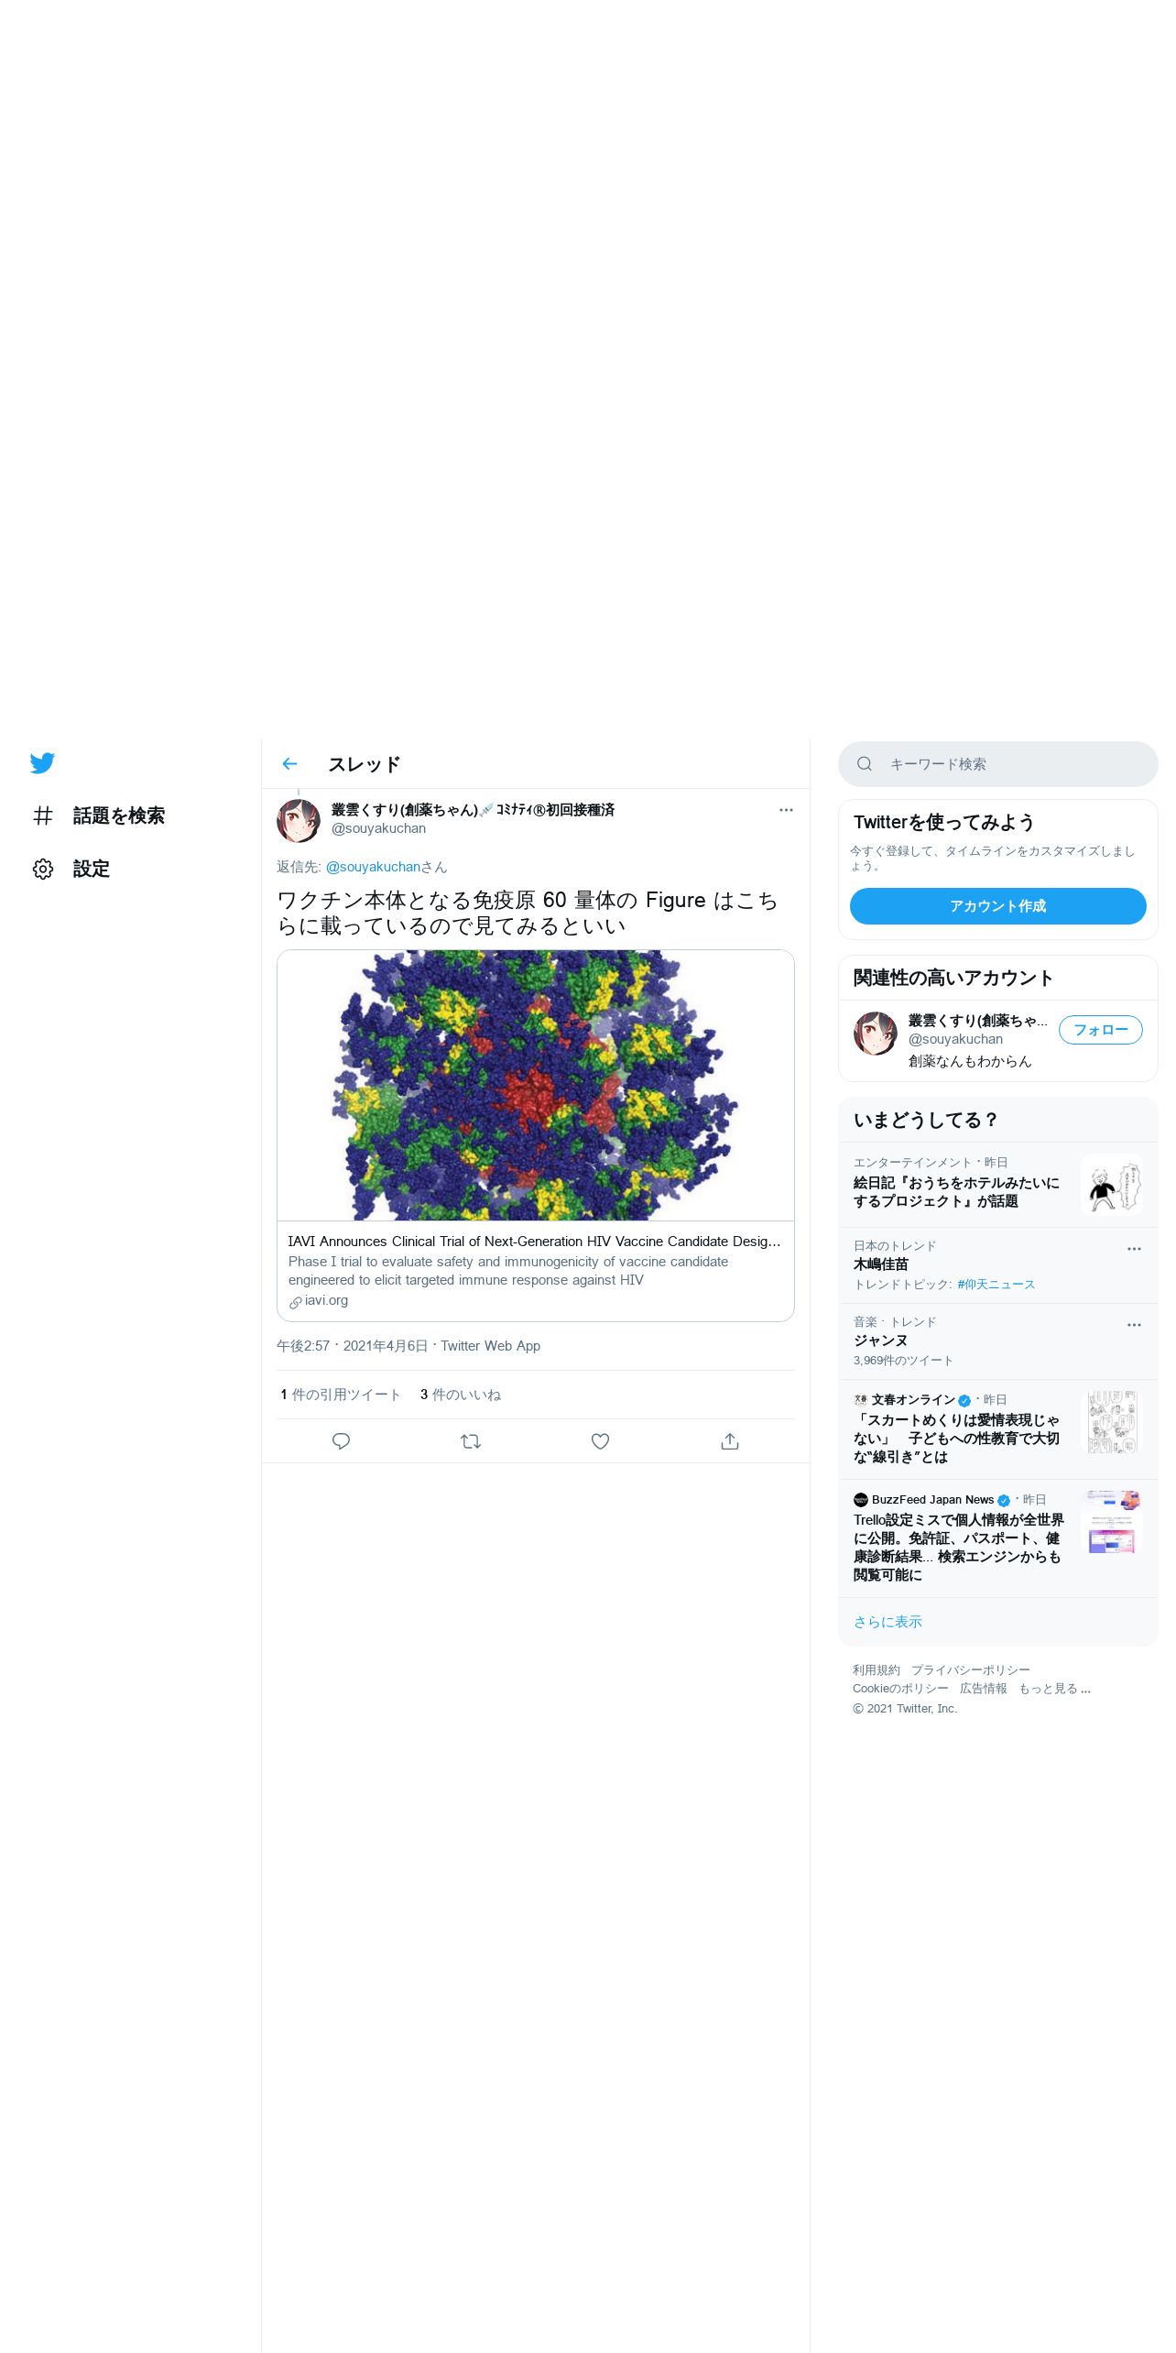This screenshot has height=2353, width=1176.
Task: Open the tweet author's avatar picture
Action: coord(299,820)
